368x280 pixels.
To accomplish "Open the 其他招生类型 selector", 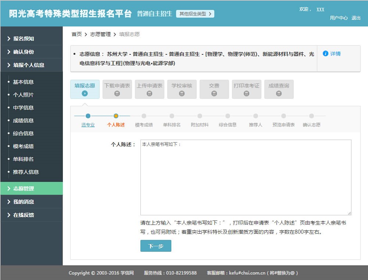I will [195, 14].
